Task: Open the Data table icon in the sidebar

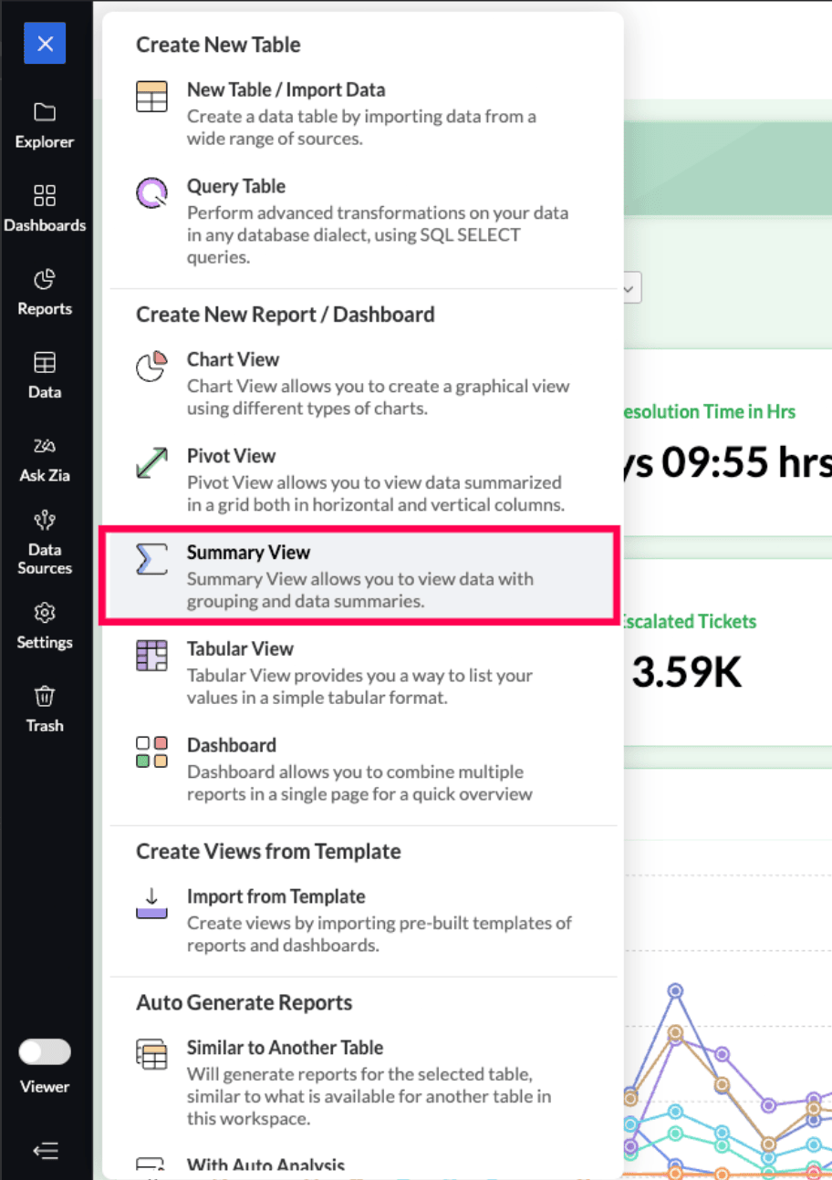Action: (x=45, y=362)
